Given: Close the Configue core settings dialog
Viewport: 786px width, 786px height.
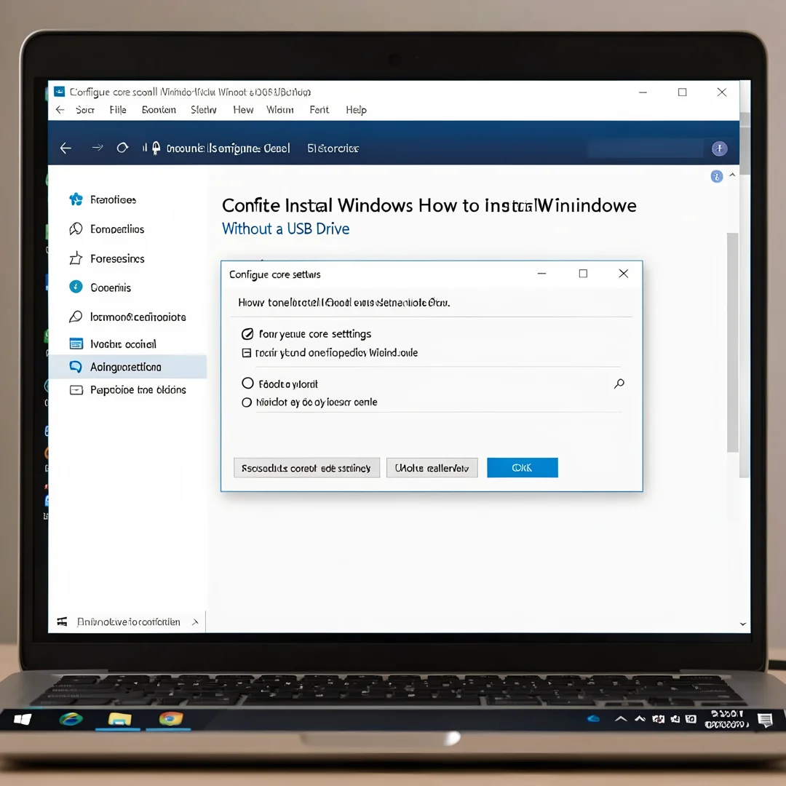Looking at the screenshot, I should [623, 273].
